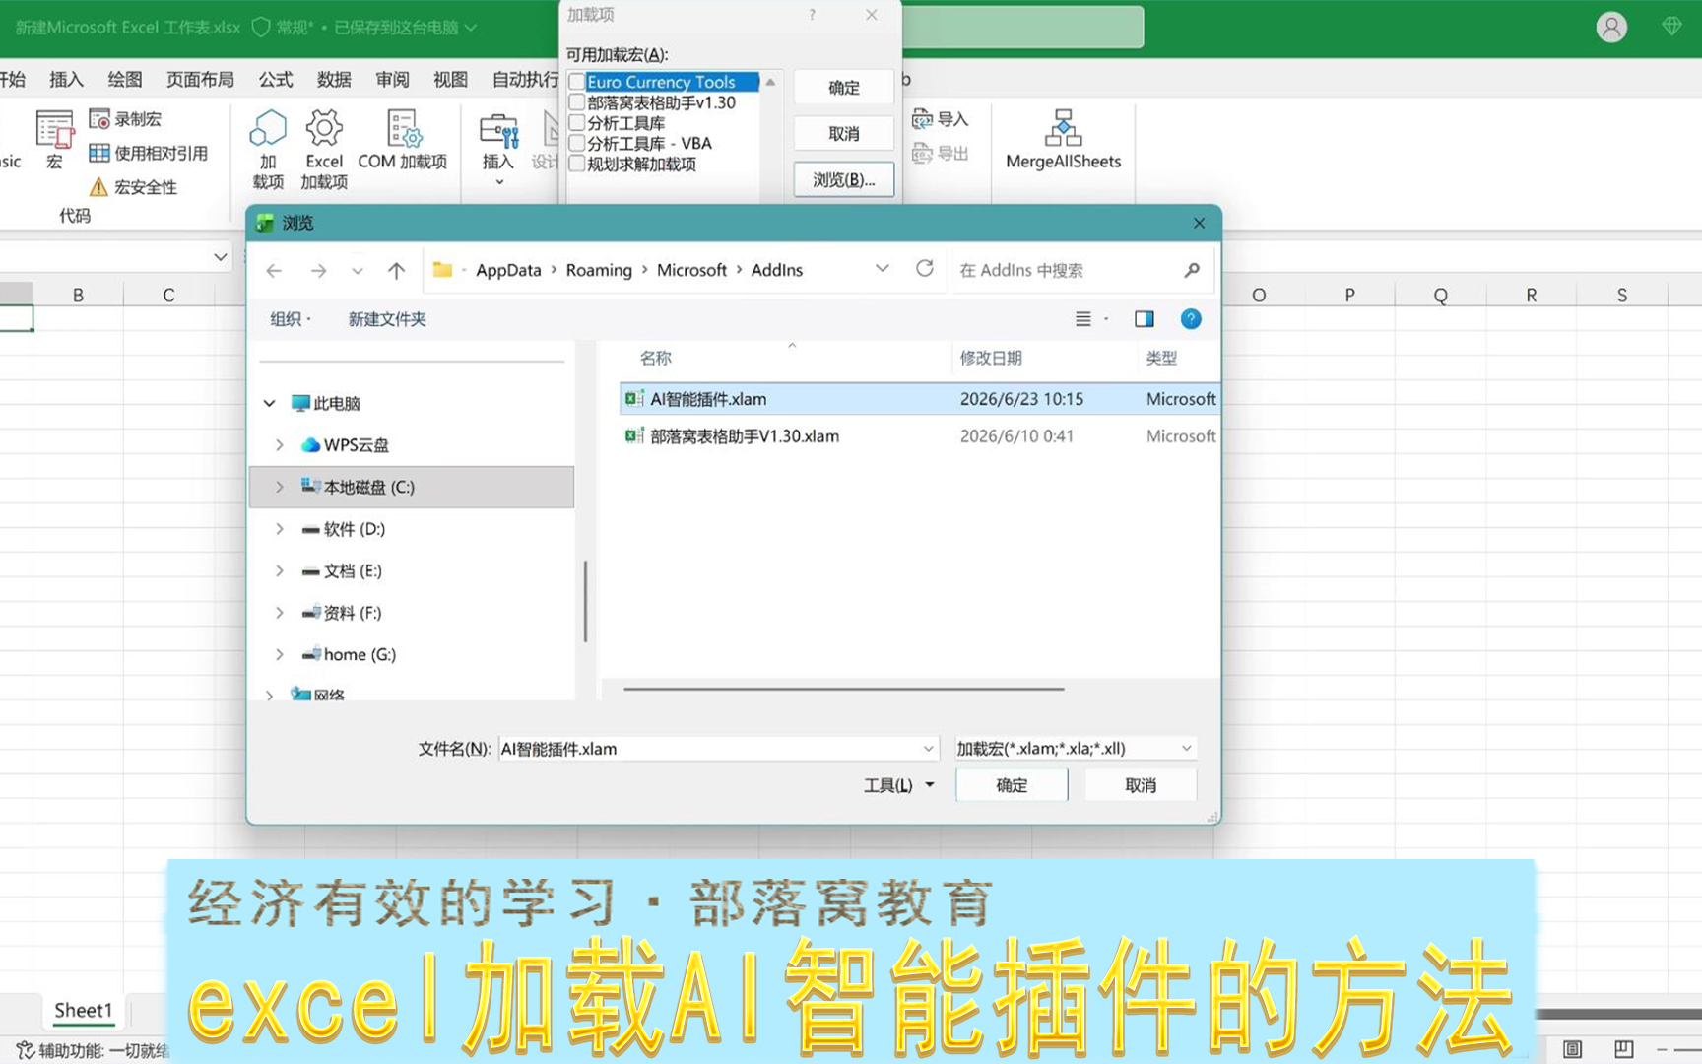The image size is (1702, 1064).
Task: Sort files by 修改日期 column
Action: click(x=991, y=358)
